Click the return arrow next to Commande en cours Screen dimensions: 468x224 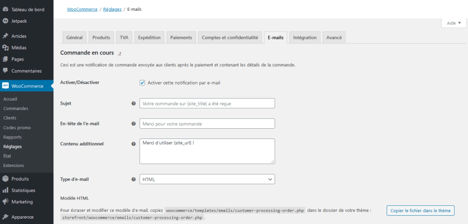(120, 54)
